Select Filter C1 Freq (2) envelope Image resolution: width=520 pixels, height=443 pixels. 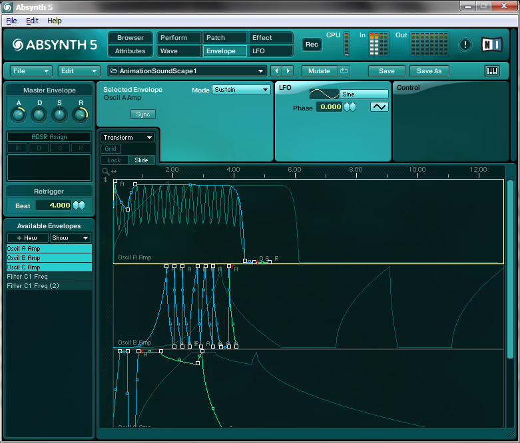click(x=33, y=286)
